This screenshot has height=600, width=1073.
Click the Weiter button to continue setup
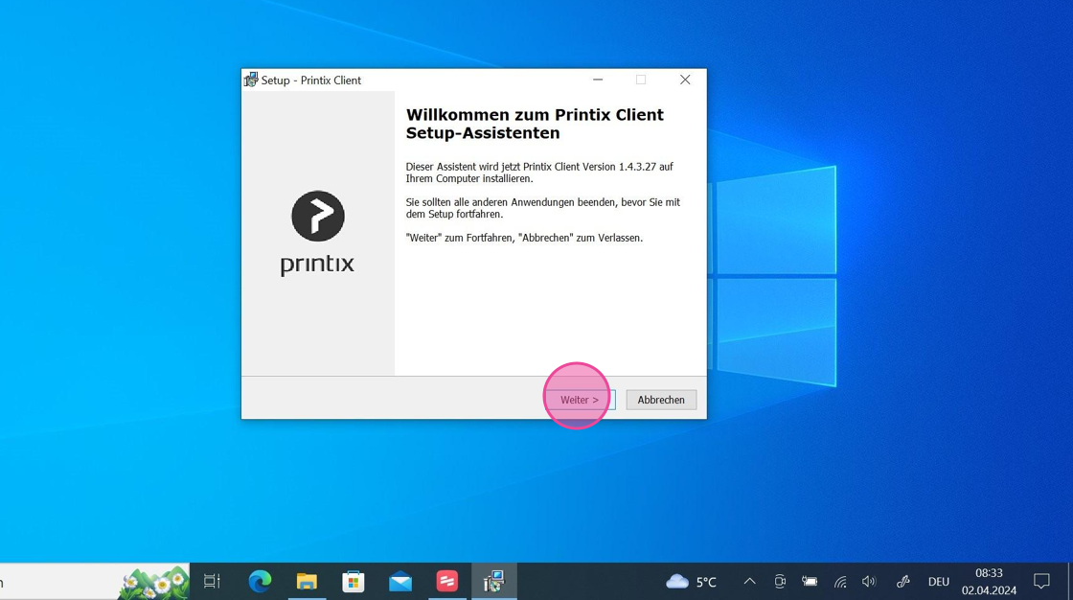point(580,400)
